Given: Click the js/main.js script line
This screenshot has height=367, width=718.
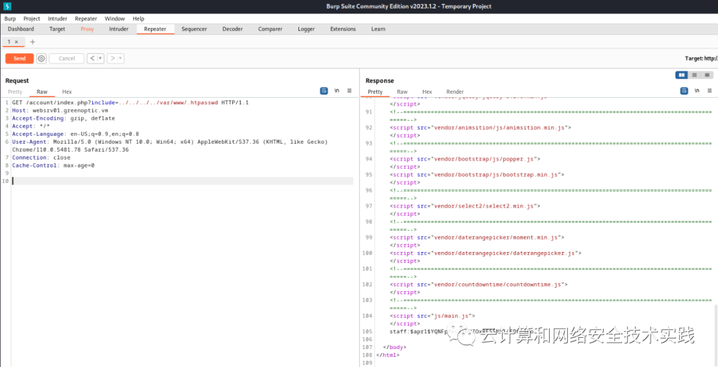Looking at the screenshot, I should coord(433,316).
